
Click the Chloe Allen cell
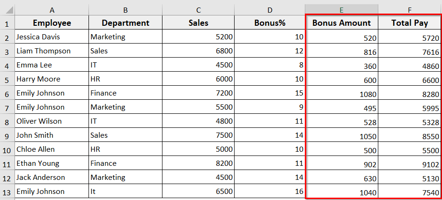(52, 149)
